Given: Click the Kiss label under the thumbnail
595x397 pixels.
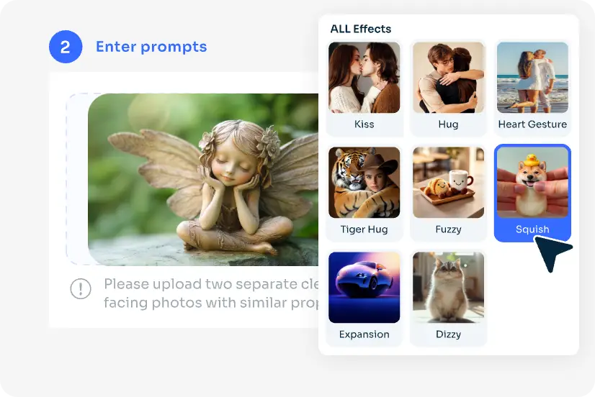Looking at the screenshot, I should pyautogui.click(x=364, y=124).
